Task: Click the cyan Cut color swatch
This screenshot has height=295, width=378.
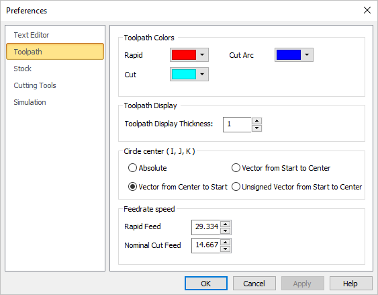Action: click(x=184, y=75)
